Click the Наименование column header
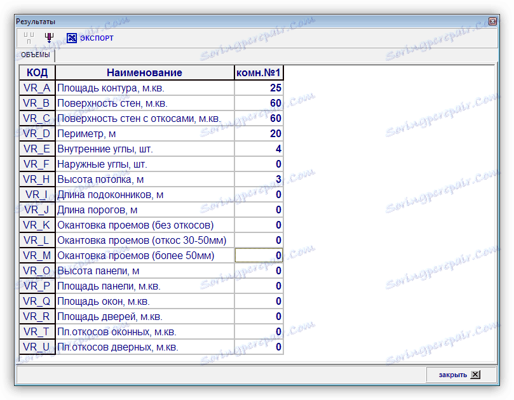Image resolution: width=514 pixels, height=400 pixels. (145, 73)
